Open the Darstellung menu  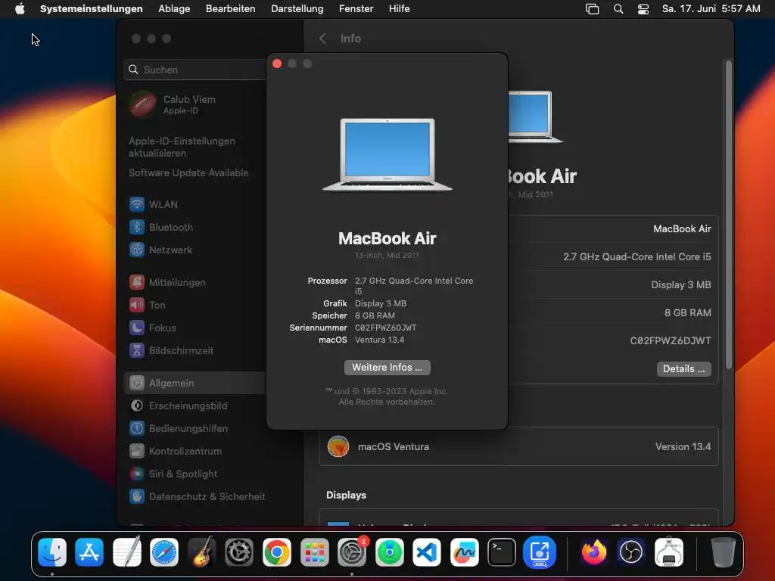(x=297, y=8)
